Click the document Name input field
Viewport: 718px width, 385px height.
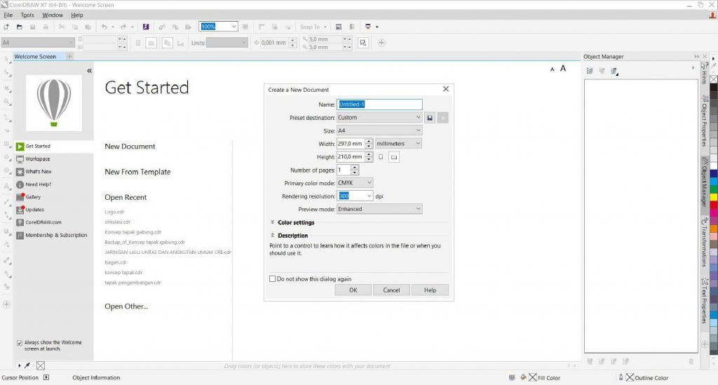pyautogui.click(x=379, y=104)
